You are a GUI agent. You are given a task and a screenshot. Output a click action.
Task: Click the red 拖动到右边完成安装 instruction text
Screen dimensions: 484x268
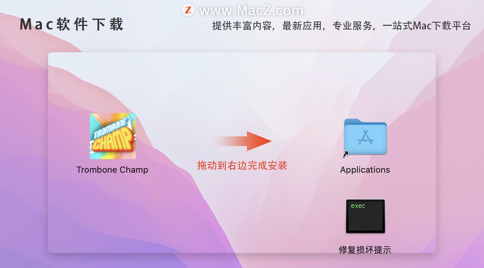242,166
